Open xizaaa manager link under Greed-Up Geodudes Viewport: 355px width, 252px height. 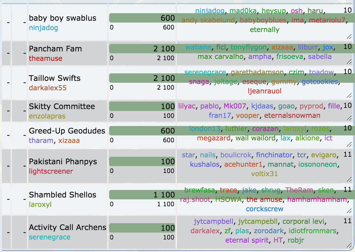(69, 140)
